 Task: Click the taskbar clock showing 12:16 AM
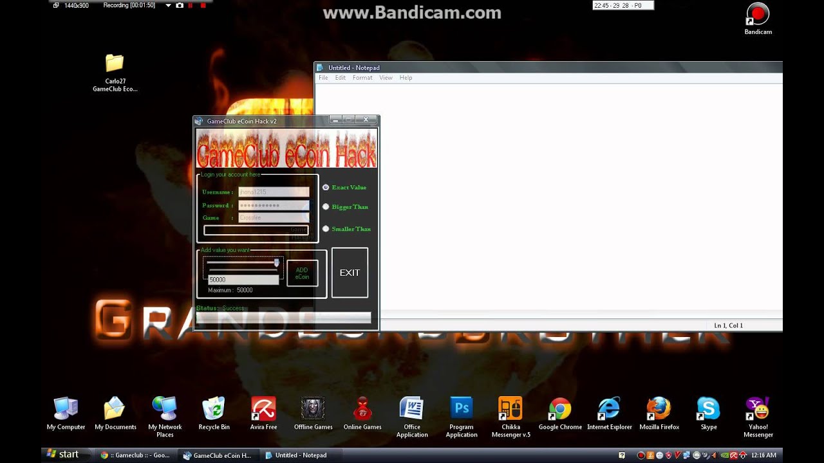click(763, 455)
